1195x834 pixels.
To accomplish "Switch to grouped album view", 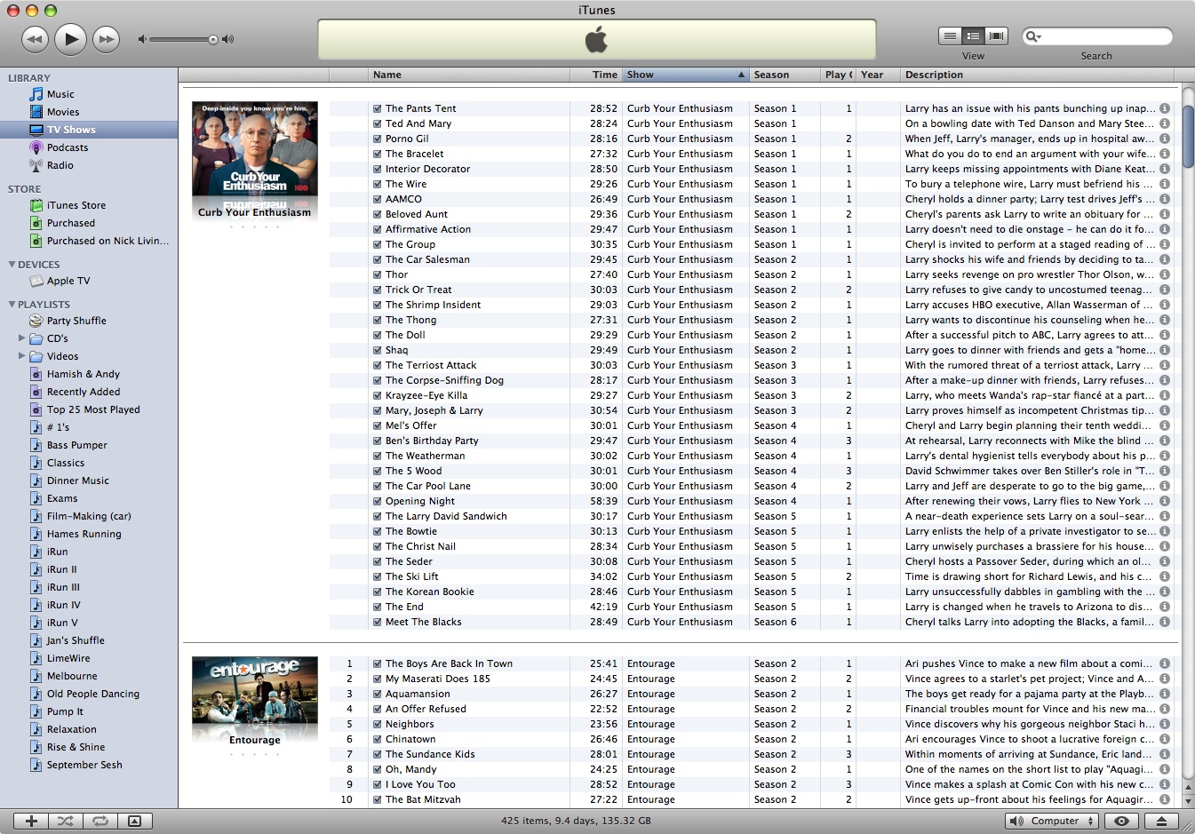I will pyautogui.click(x=974, y=36).
